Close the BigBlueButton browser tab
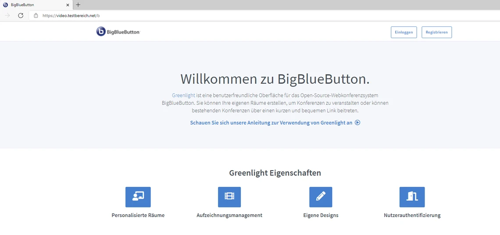 click(x=68, y=5)
